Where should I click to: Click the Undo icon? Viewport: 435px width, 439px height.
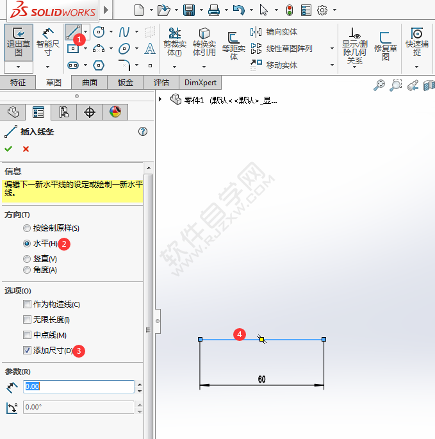(239, 10)
